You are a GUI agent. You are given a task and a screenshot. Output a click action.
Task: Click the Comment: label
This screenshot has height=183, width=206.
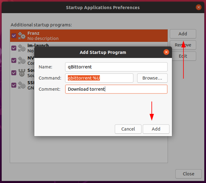point(49,89)
